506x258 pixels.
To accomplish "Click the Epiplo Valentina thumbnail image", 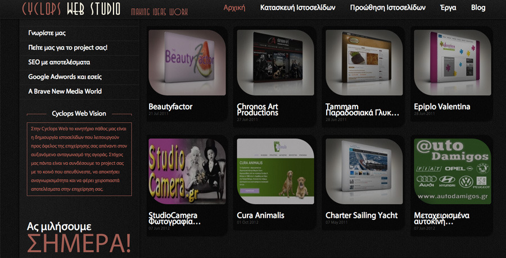I will (x=453, y=62).
